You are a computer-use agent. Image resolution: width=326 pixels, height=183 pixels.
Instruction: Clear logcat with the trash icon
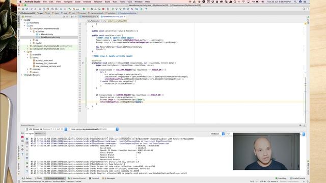click(27, 139)
